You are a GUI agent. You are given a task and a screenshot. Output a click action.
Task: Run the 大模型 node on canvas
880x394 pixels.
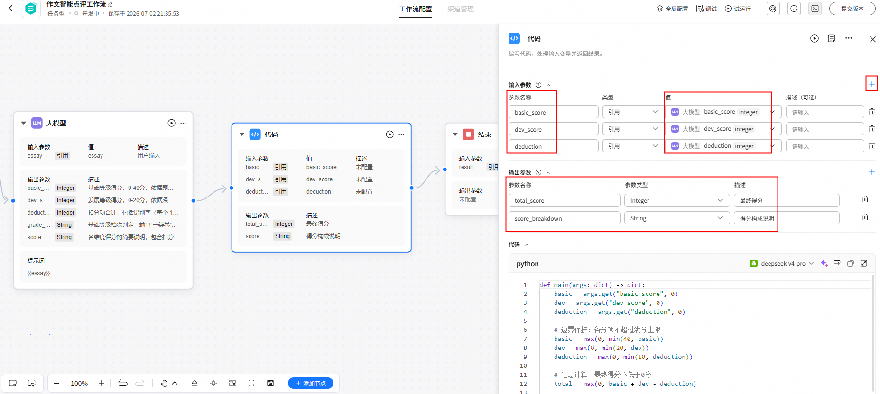171,123
